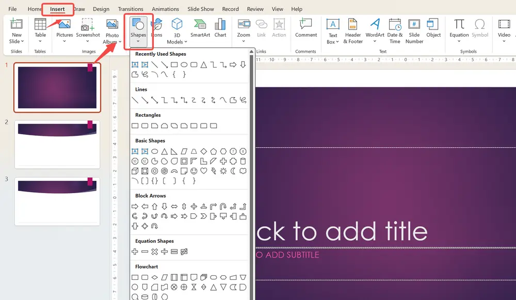The image size is (516, 300).
Task: Select slide 3 thumbnail
Action: pos(57,201)
